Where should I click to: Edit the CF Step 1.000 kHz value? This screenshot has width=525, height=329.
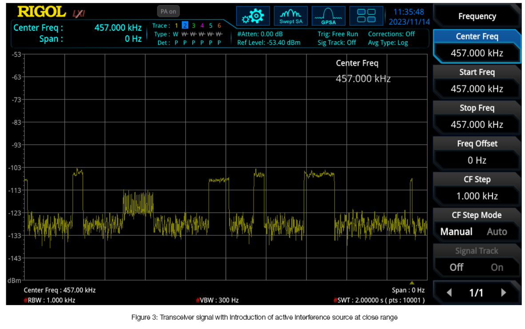[x=477, y=196]
